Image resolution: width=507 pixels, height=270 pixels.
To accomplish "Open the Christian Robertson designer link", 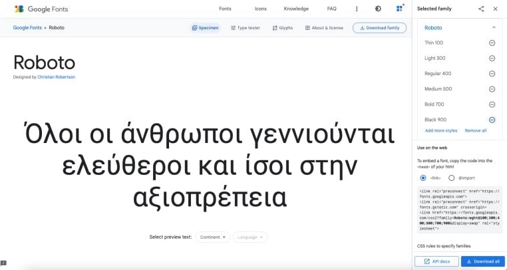I will [x=57, y=77].
